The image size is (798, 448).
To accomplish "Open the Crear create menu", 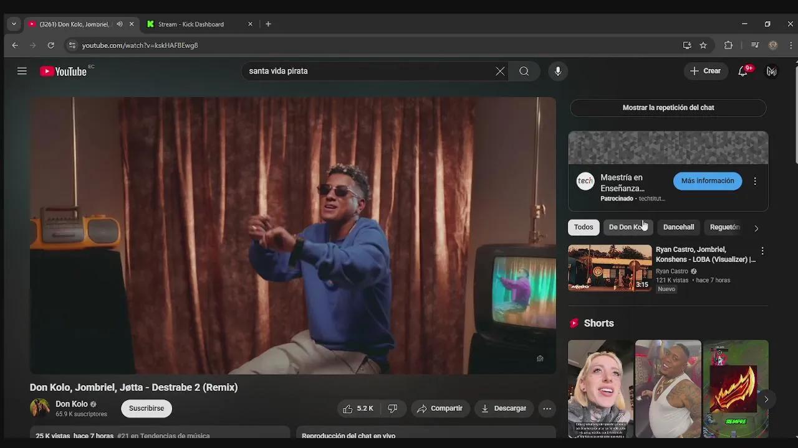I will click(705, 71).
